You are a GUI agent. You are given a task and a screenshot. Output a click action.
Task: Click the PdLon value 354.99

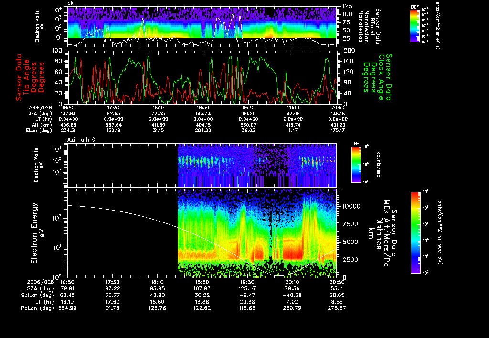click(x=67, y=308)
